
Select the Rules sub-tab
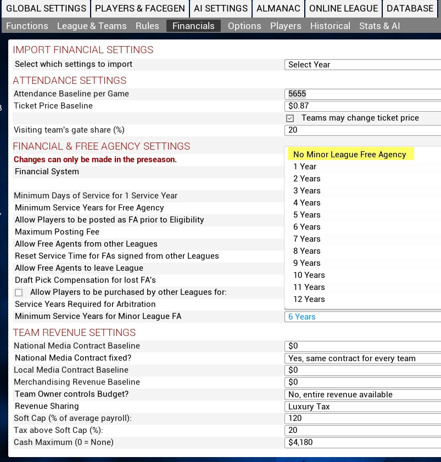click(147, 26)
